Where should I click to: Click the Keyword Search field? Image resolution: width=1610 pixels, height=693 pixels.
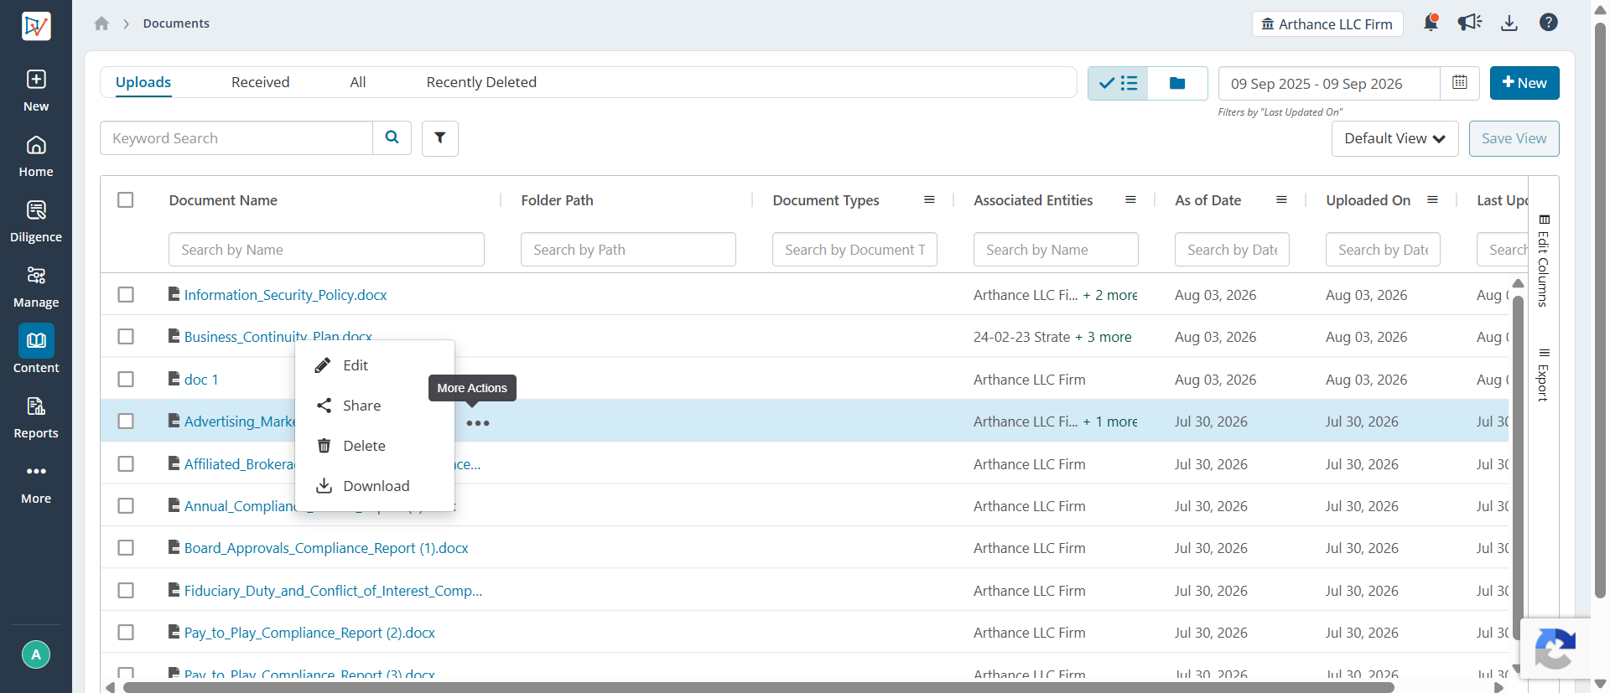coord(236,138)
